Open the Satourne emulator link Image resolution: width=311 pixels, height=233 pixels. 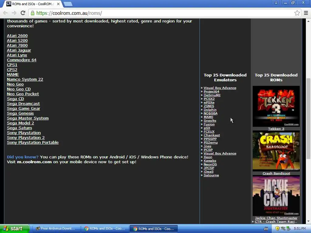[x=211, y=175]
